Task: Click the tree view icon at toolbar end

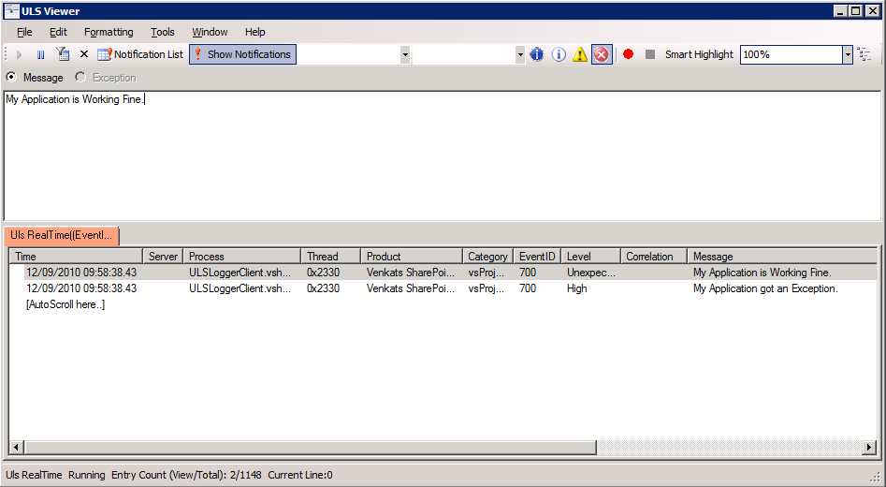Action: click(864, 54)
